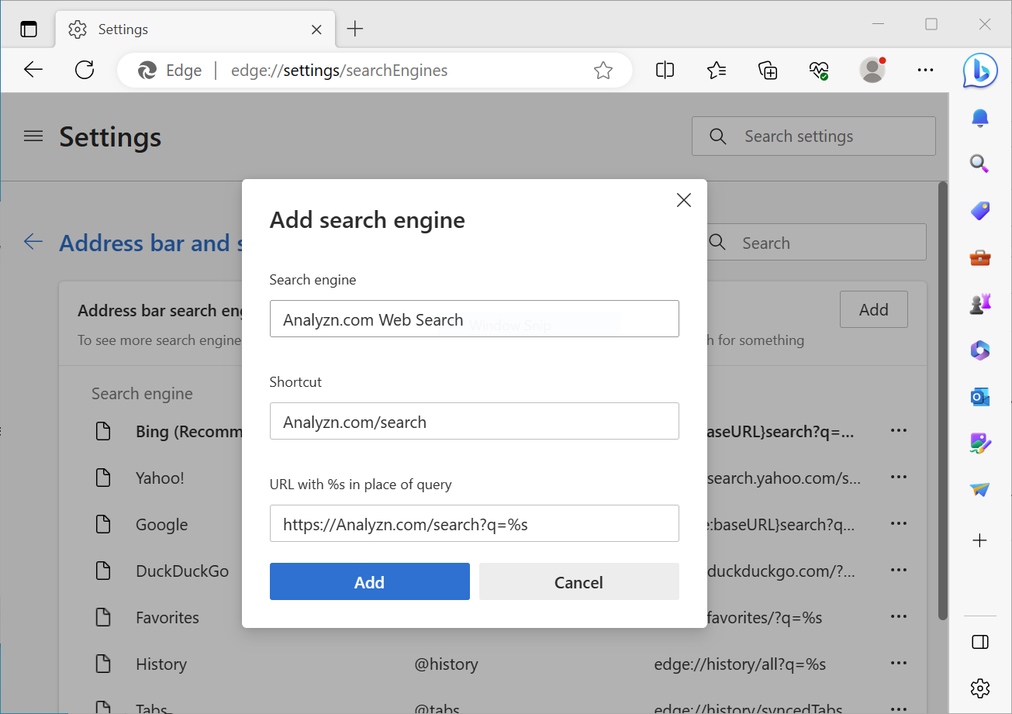Image resolution: width=1012 pixels, height=714 pixels.
Task: Open a new tab with plus button
Action: tap(355, 29)
